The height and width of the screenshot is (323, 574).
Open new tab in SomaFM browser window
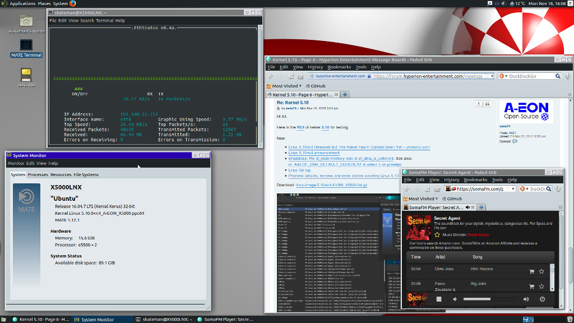[482, 207]
